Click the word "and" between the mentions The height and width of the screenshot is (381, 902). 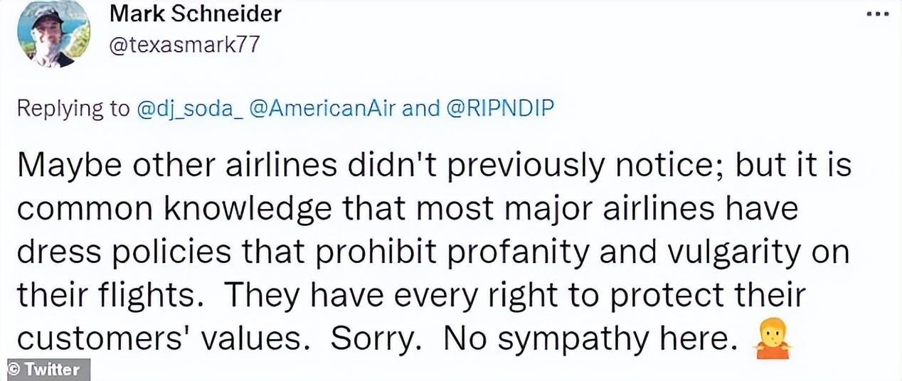click(x=421, y=109)
